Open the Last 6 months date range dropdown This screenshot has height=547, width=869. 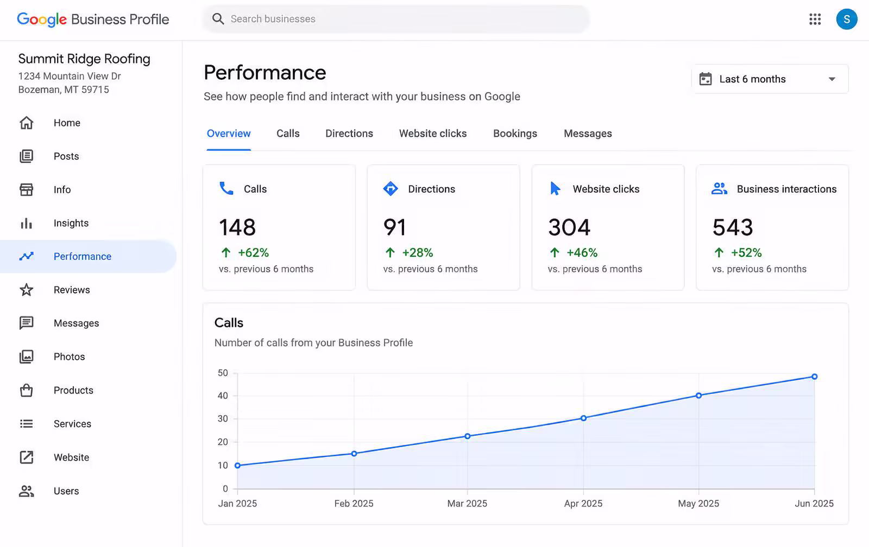point(770,79)
